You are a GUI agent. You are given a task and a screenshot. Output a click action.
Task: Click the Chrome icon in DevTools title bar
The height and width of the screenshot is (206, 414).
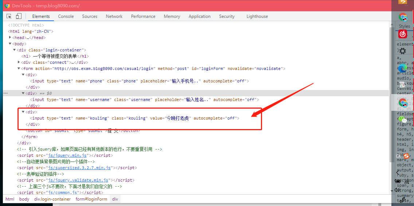click(x=7, y=5)
